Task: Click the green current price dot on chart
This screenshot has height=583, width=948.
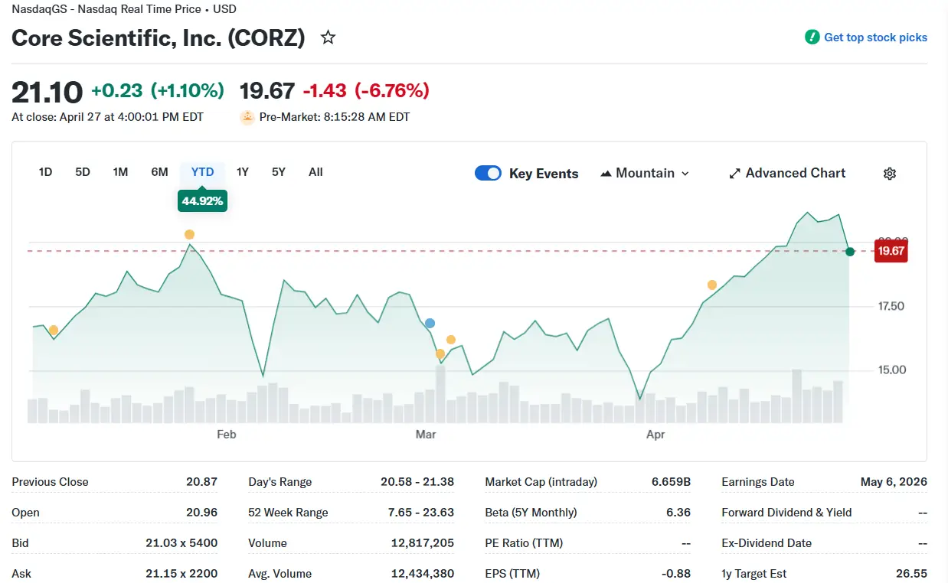Action: [x=849, y=252]
